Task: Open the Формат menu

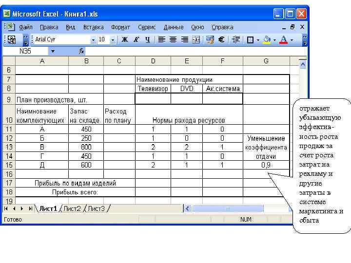Action: point(120,27)
